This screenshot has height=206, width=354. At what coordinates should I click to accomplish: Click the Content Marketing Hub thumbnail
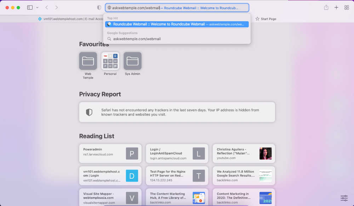click(x=199, y=198)
